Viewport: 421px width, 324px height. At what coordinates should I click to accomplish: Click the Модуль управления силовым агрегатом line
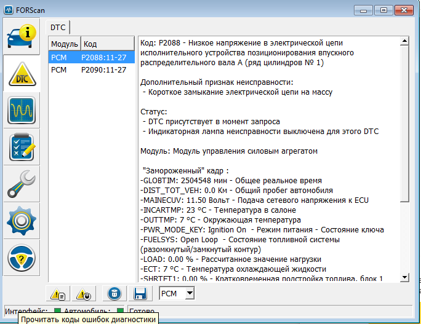tap(229, 151)
